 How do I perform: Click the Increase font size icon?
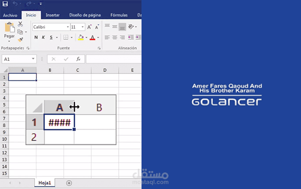[89, 27]
